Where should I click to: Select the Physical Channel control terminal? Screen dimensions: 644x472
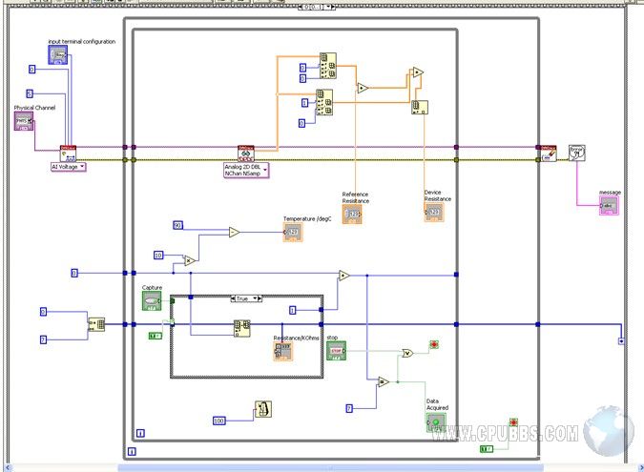click(24, 121)
